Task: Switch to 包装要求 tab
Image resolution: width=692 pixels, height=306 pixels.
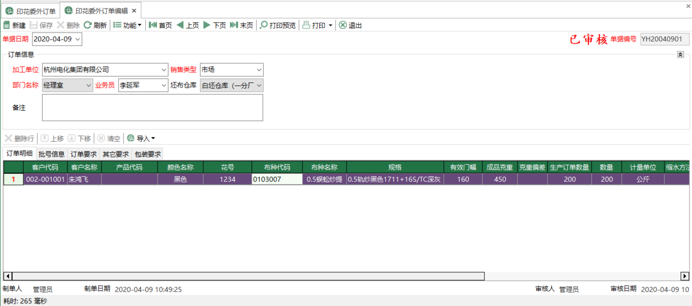Action: pos(148,154)
